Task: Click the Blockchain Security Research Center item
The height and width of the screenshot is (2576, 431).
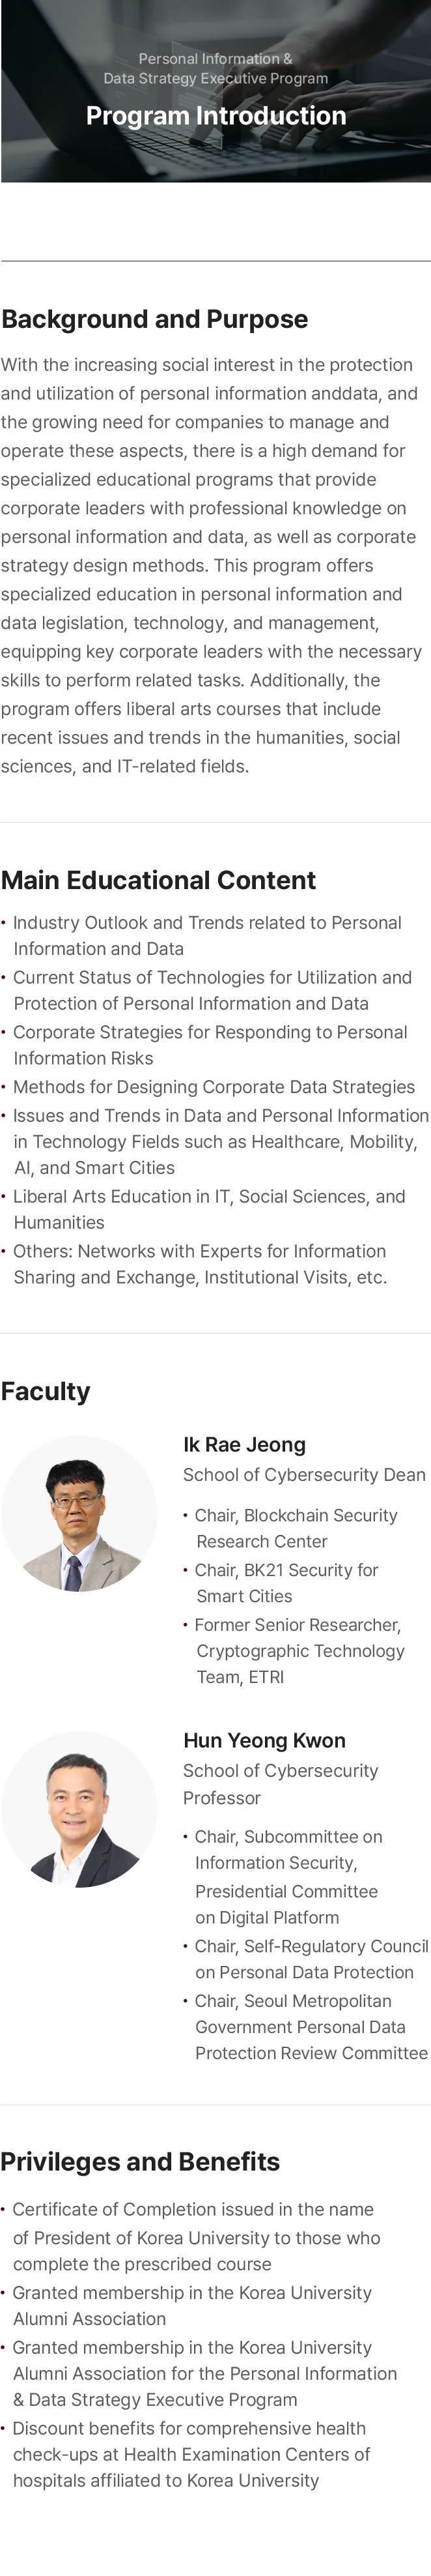Action: [296, 1528]
